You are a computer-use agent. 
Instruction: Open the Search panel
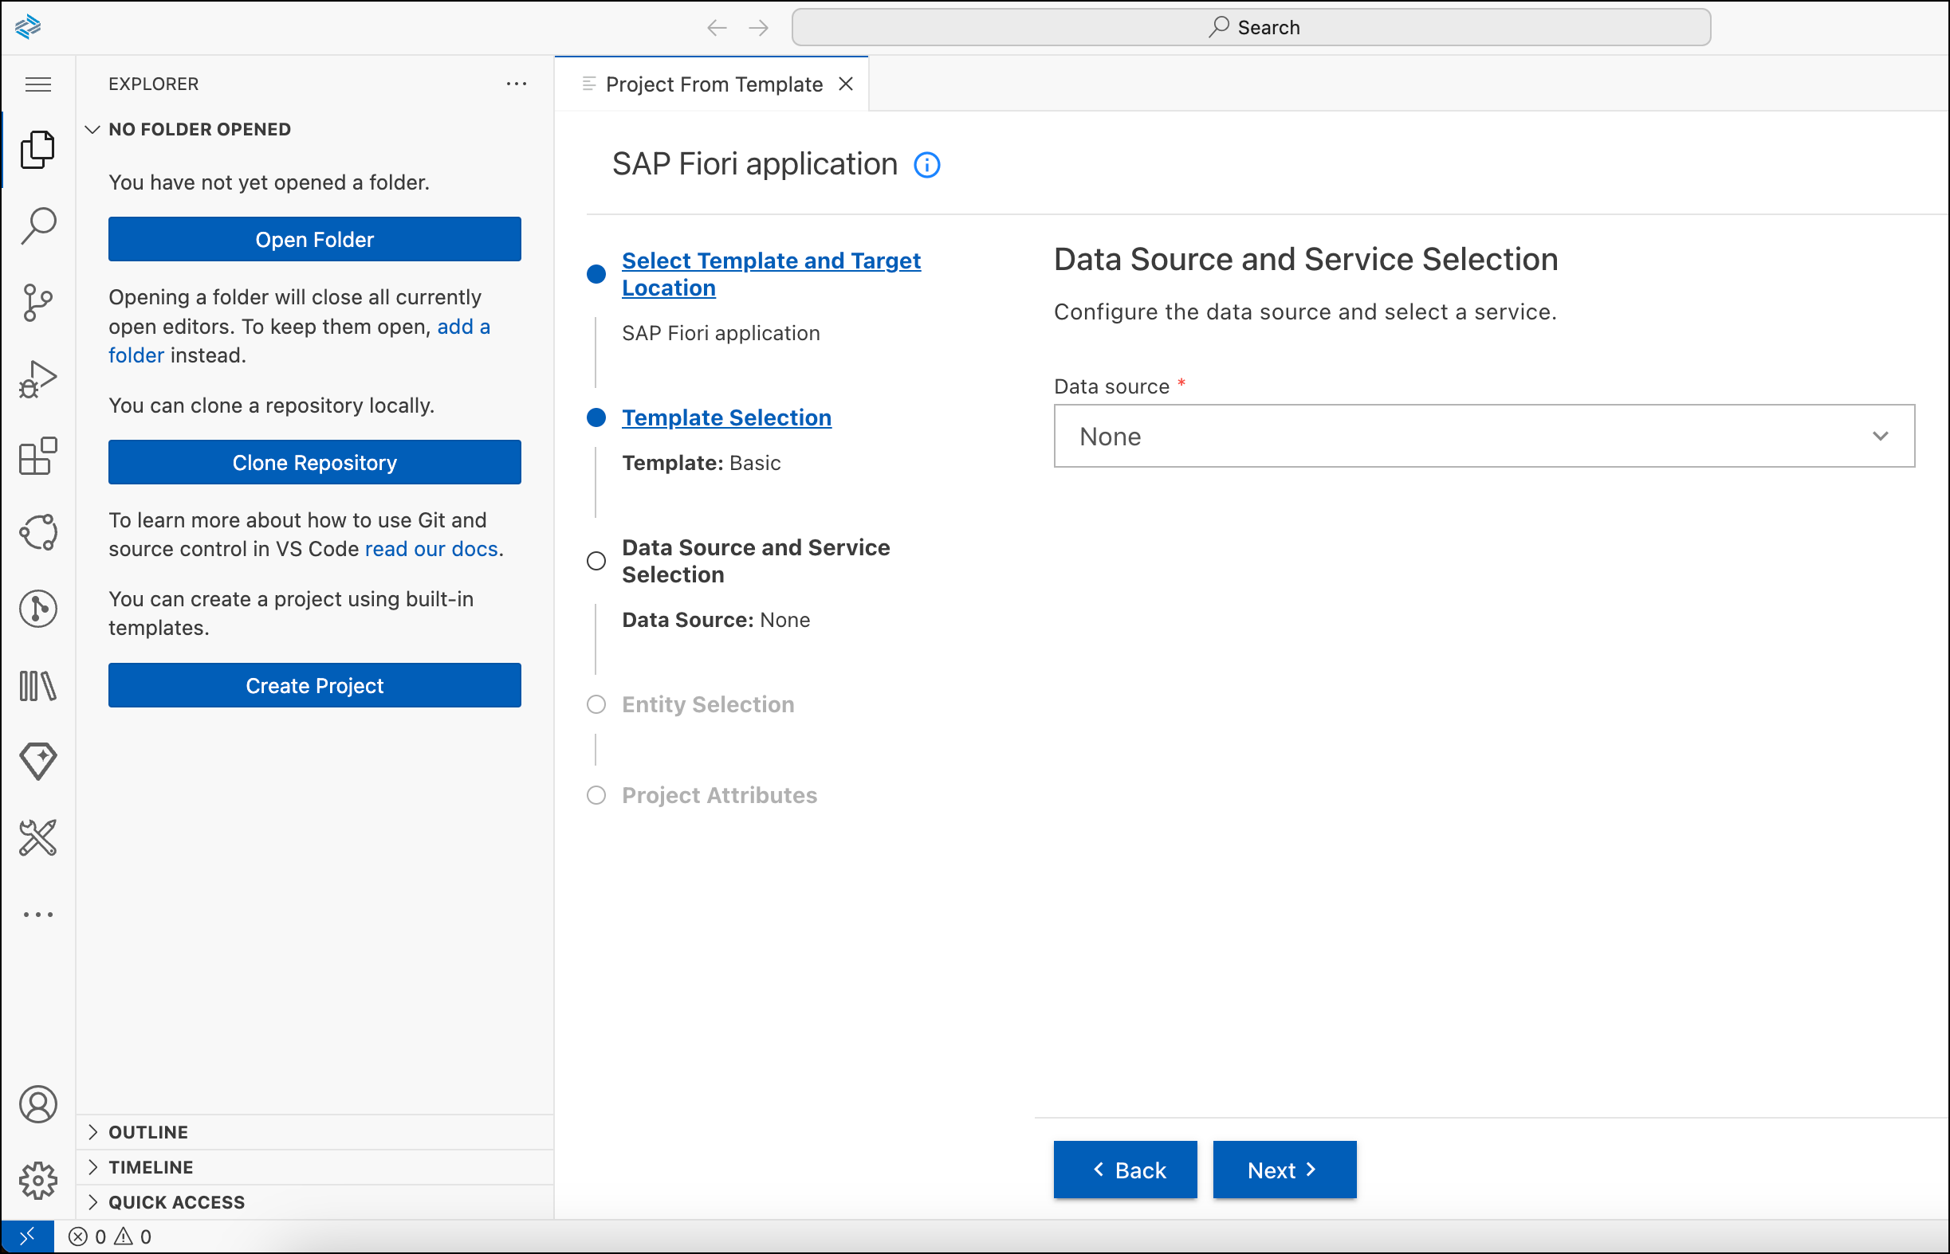tap(37, 226)
